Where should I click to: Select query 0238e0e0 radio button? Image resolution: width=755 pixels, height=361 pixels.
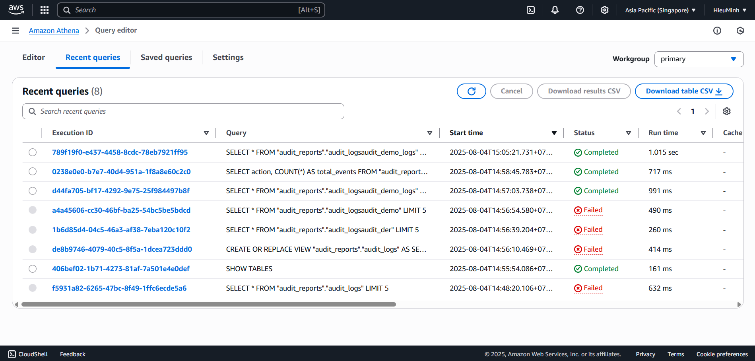[33, 171]
